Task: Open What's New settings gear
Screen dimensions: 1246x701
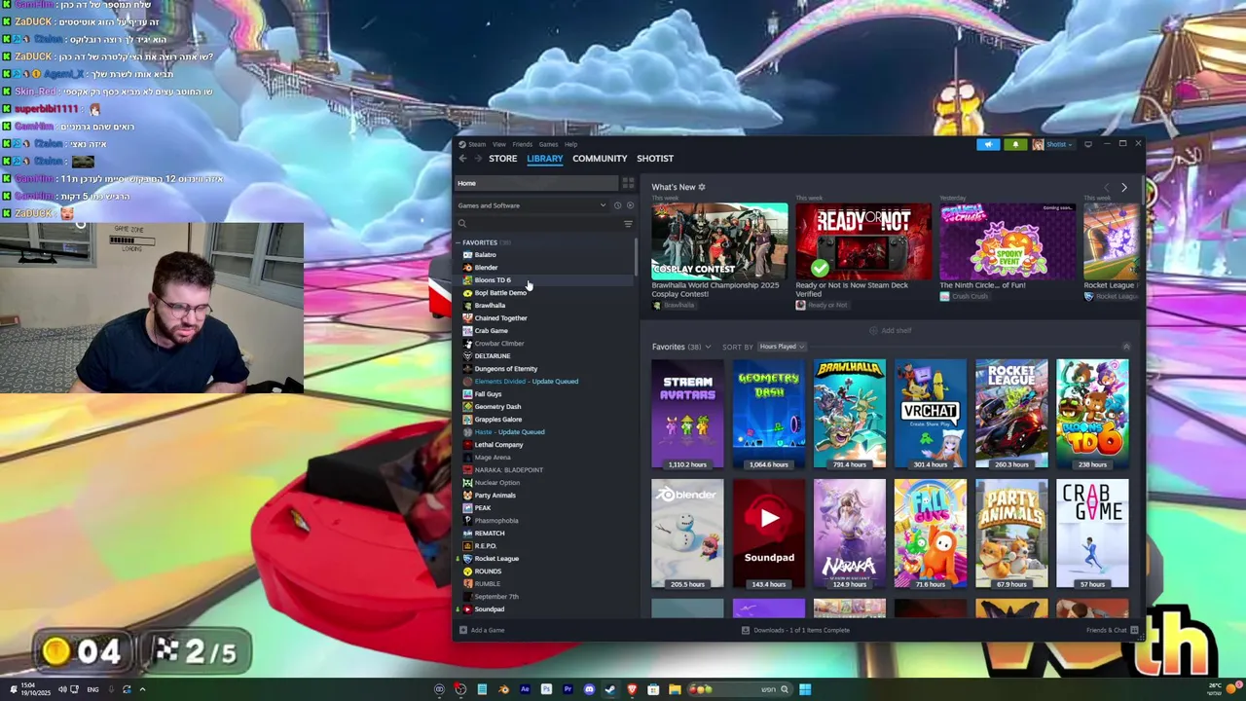Action: coord(702,187)
